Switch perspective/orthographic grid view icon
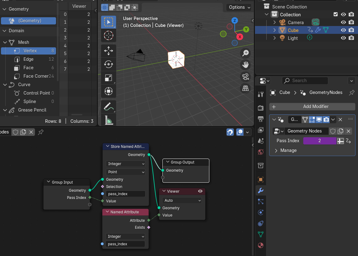The height and width of the screenshot is (256, 358). (245, 88)
